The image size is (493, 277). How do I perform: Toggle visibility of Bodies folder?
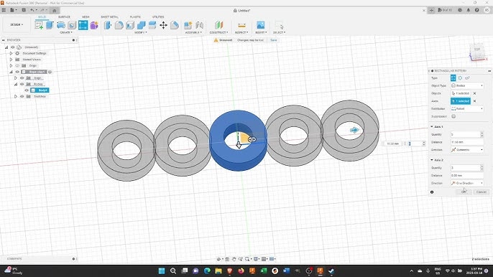(x=22, y=84)
